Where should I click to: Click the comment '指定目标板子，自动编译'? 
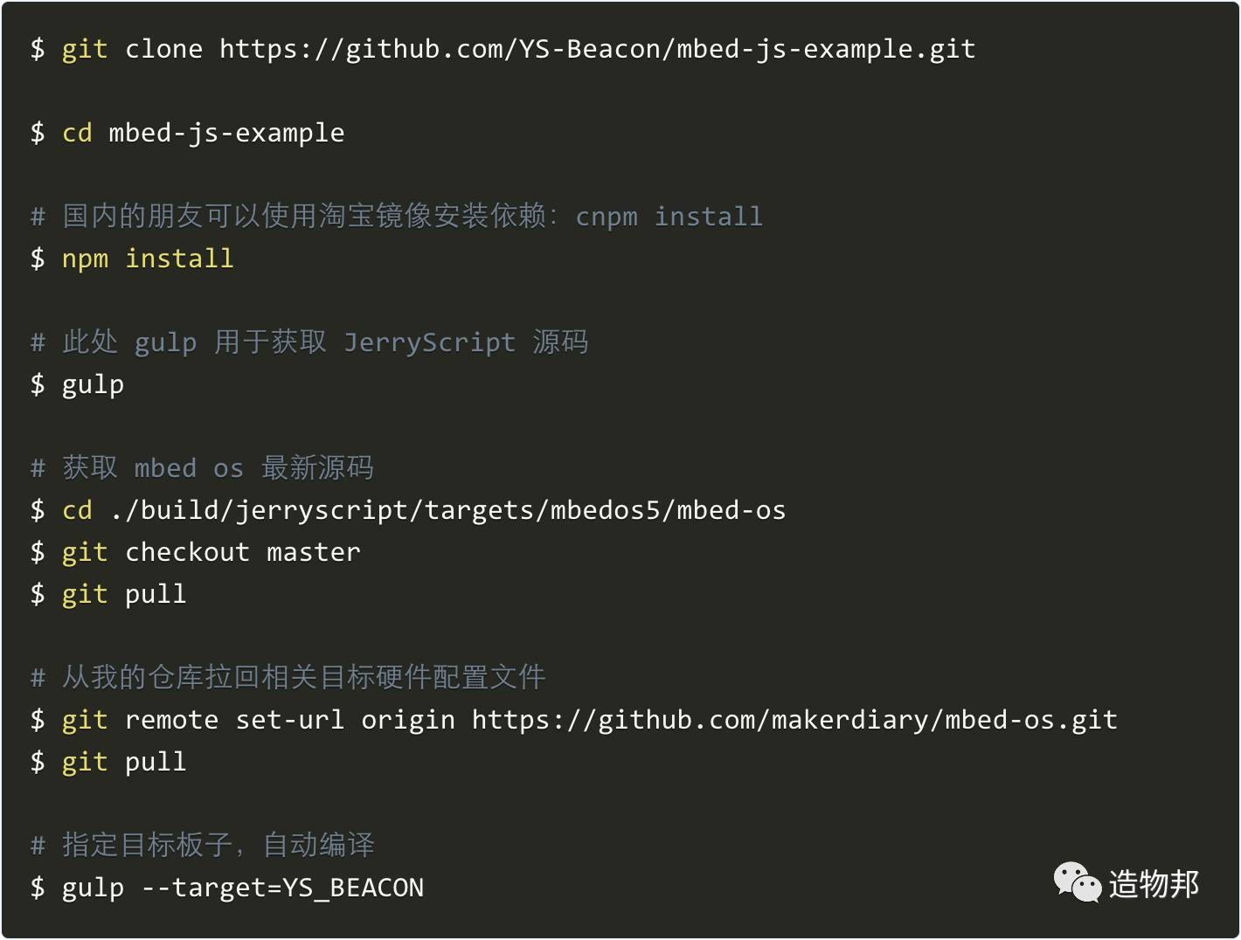[x=203, y=845]
